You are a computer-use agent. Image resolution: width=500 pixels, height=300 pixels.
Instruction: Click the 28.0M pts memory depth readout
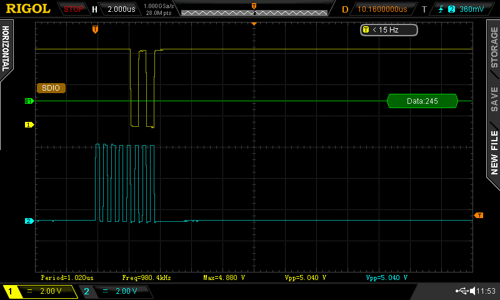[159, 13]
